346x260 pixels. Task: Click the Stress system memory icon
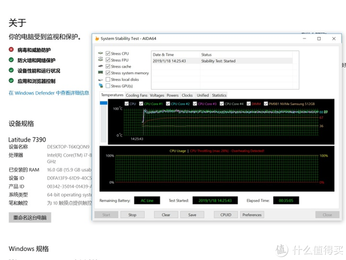(100, 73)
